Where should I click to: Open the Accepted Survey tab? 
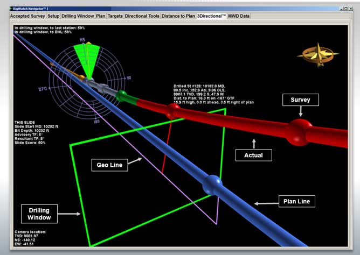[27, 16]
